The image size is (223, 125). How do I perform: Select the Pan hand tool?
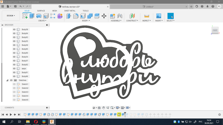(104, 108)
